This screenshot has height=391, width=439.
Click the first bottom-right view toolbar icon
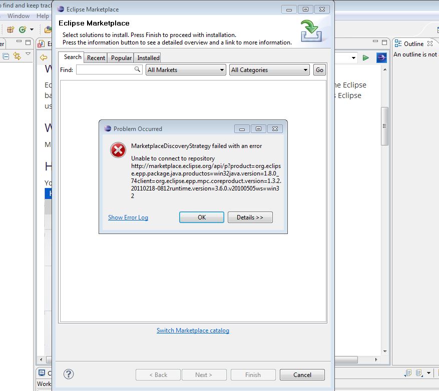coord(407,373)
